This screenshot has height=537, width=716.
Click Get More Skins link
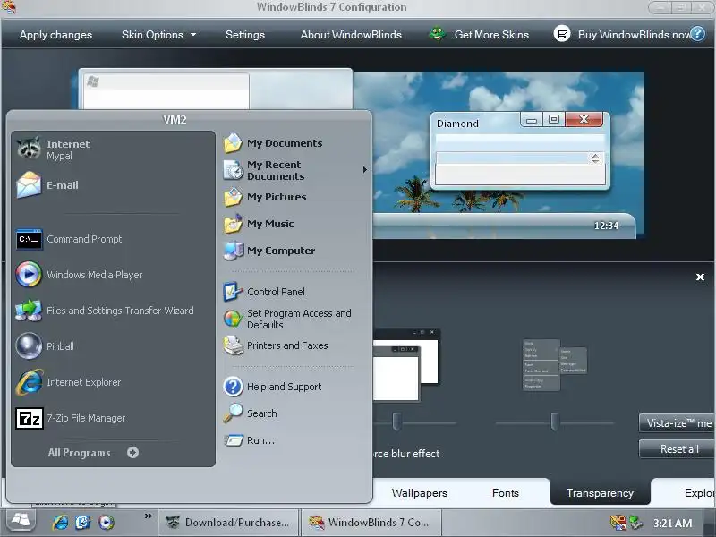491,35
